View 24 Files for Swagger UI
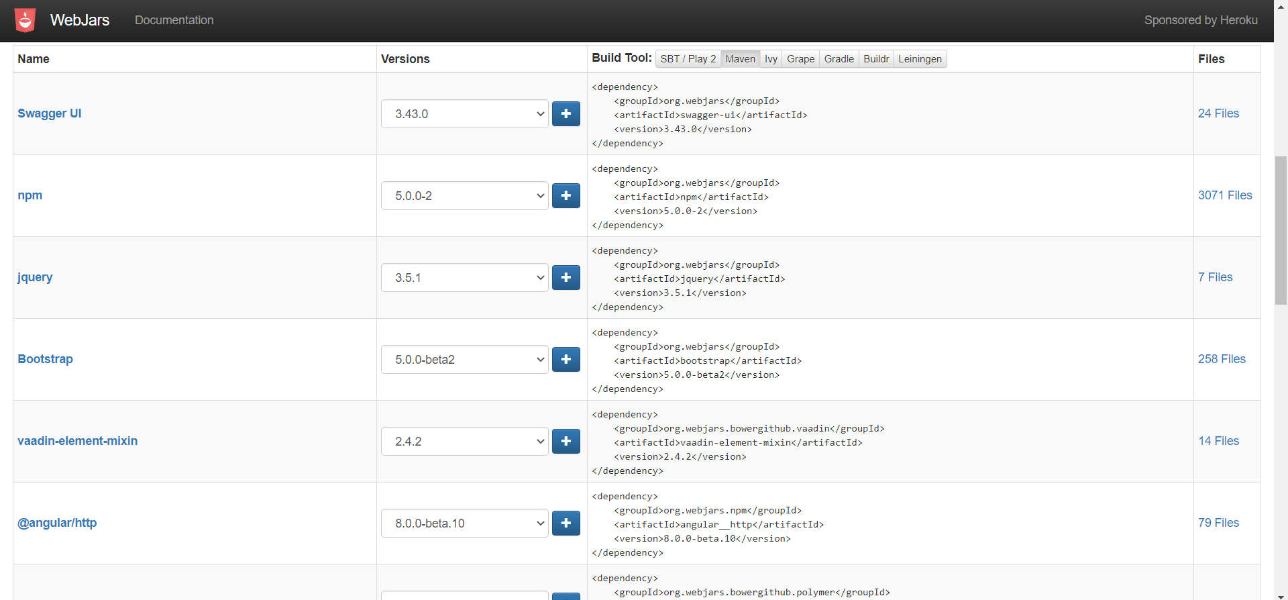Image resolution: width=1288 pixels, height=600 pixels. [1218, 113]
